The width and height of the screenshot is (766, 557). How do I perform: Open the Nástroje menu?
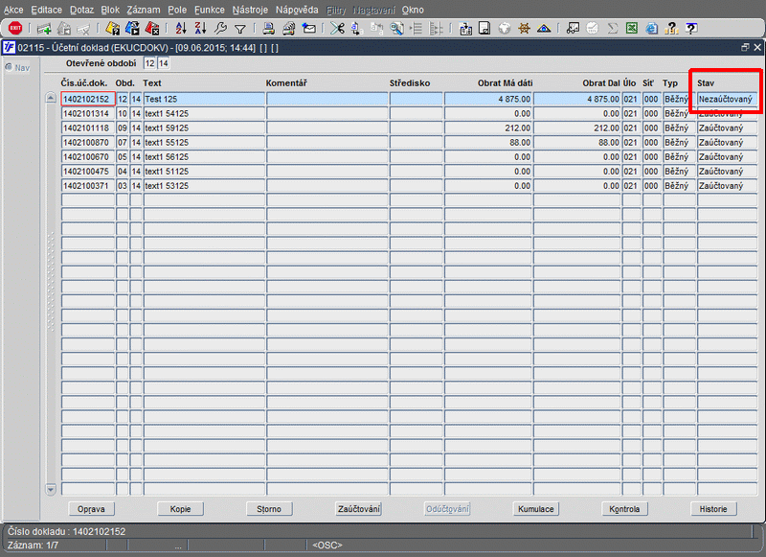click(x=250, y=10)
